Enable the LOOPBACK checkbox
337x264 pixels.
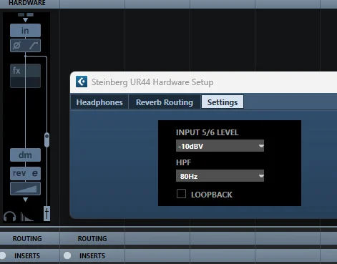coord(181,194)
